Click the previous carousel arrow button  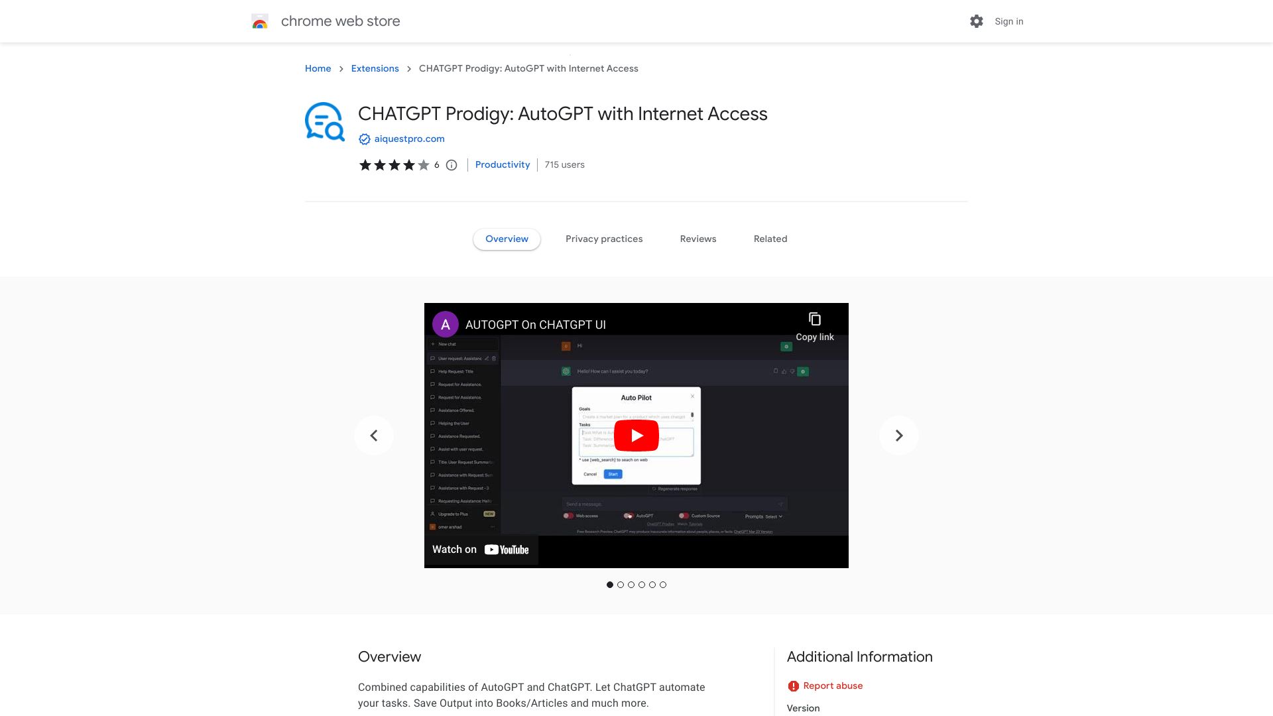pos(374,436)
